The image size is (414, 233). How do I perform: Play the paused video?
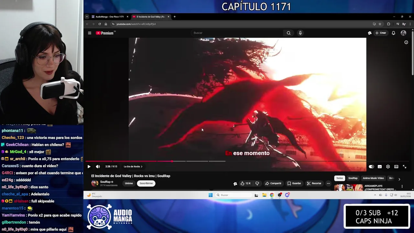[89, 167]
